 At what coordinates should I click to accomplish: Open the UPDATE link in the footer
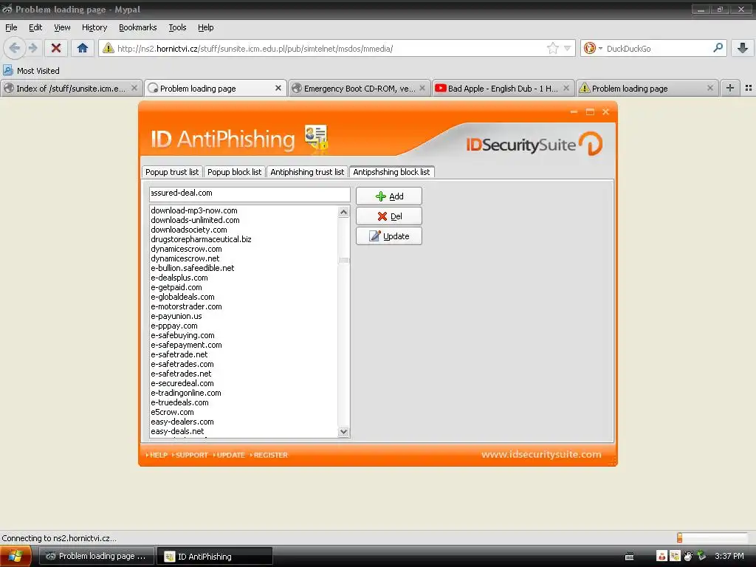tap(230, 455)
